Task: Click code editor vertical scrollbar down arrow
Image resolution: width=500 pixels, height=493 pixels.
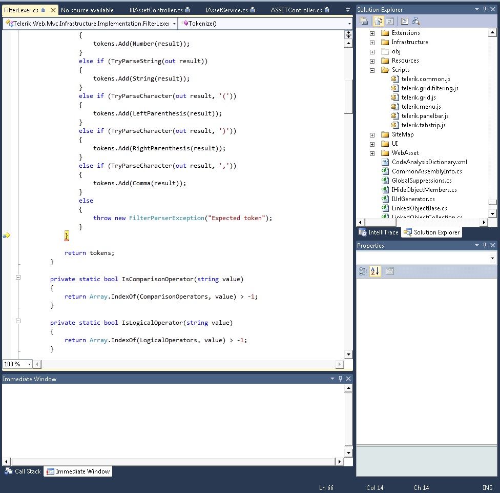Action: (348, 354)
